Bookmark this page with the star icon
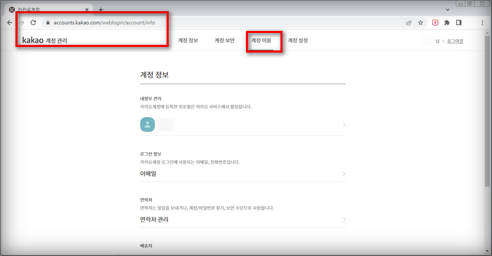Image resolution: width=492 pixels, height=256 pixels. [420, 22]
